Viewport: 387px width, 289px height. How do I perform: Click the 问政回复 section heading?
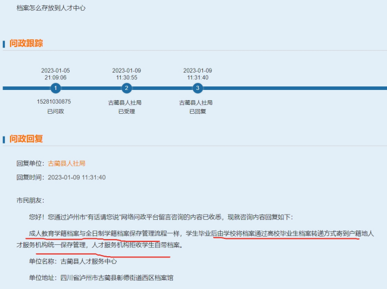click(x=26, y=139)
